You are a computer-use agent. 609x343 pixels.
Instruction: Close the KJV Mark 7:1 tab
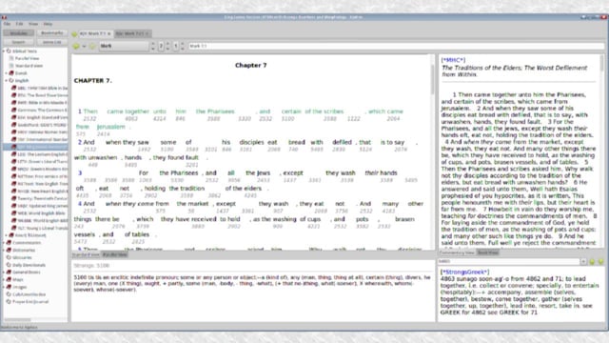click(x=109, y=34)
